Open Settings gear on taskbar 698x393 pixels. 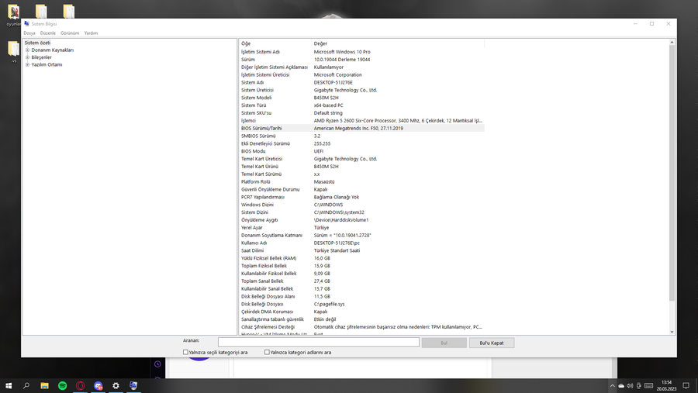[x=116, y=386]
